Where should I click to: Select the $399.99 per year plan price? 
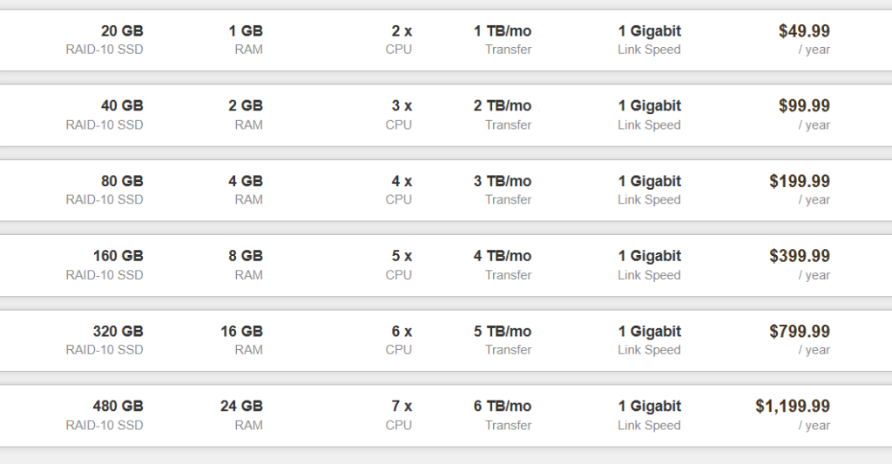[x=800, y=265]
